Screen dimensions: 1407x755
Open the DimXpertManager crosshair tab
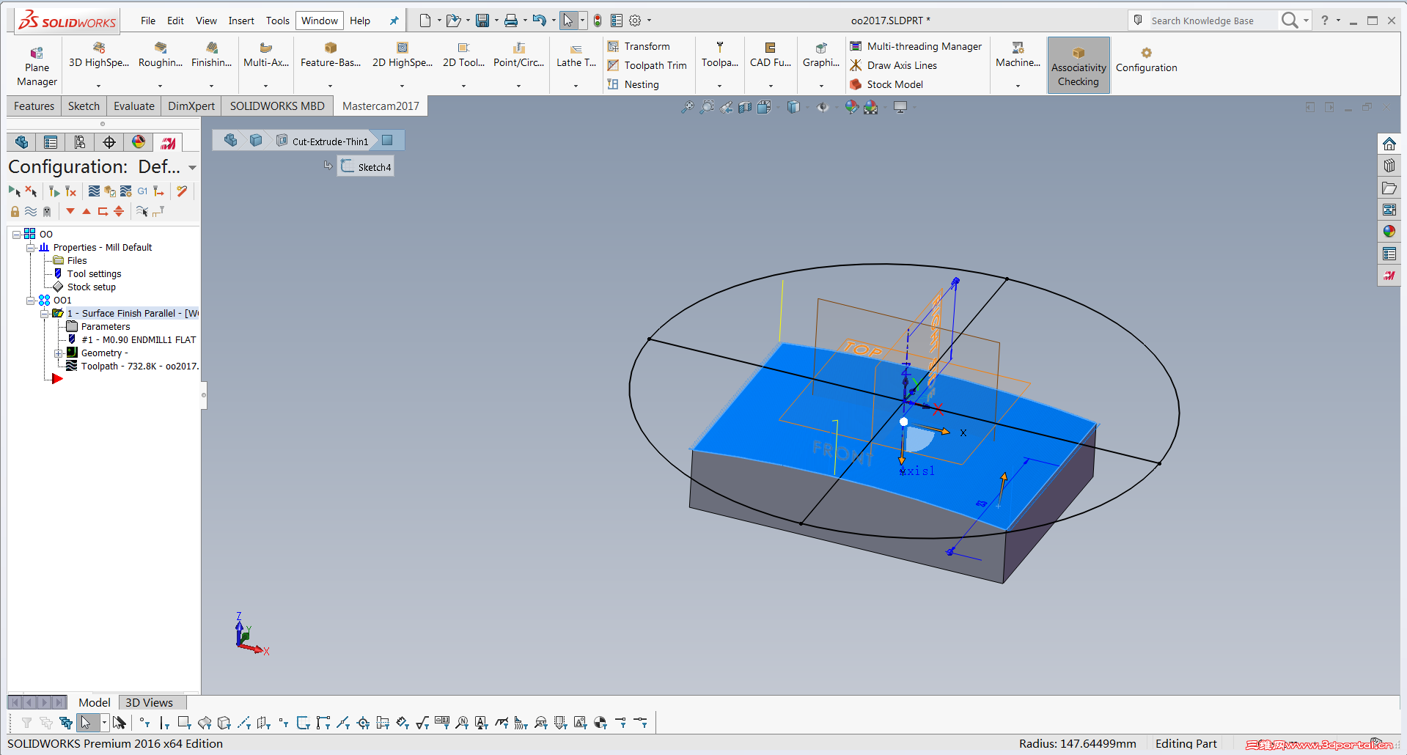coord(109,142)
